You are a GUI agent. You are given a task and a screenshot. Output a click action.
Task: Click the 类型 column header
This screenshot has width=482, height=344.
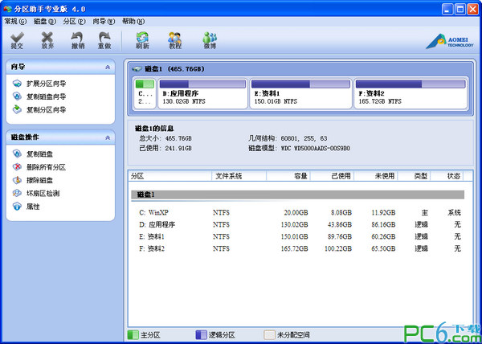tap(415, 176)
